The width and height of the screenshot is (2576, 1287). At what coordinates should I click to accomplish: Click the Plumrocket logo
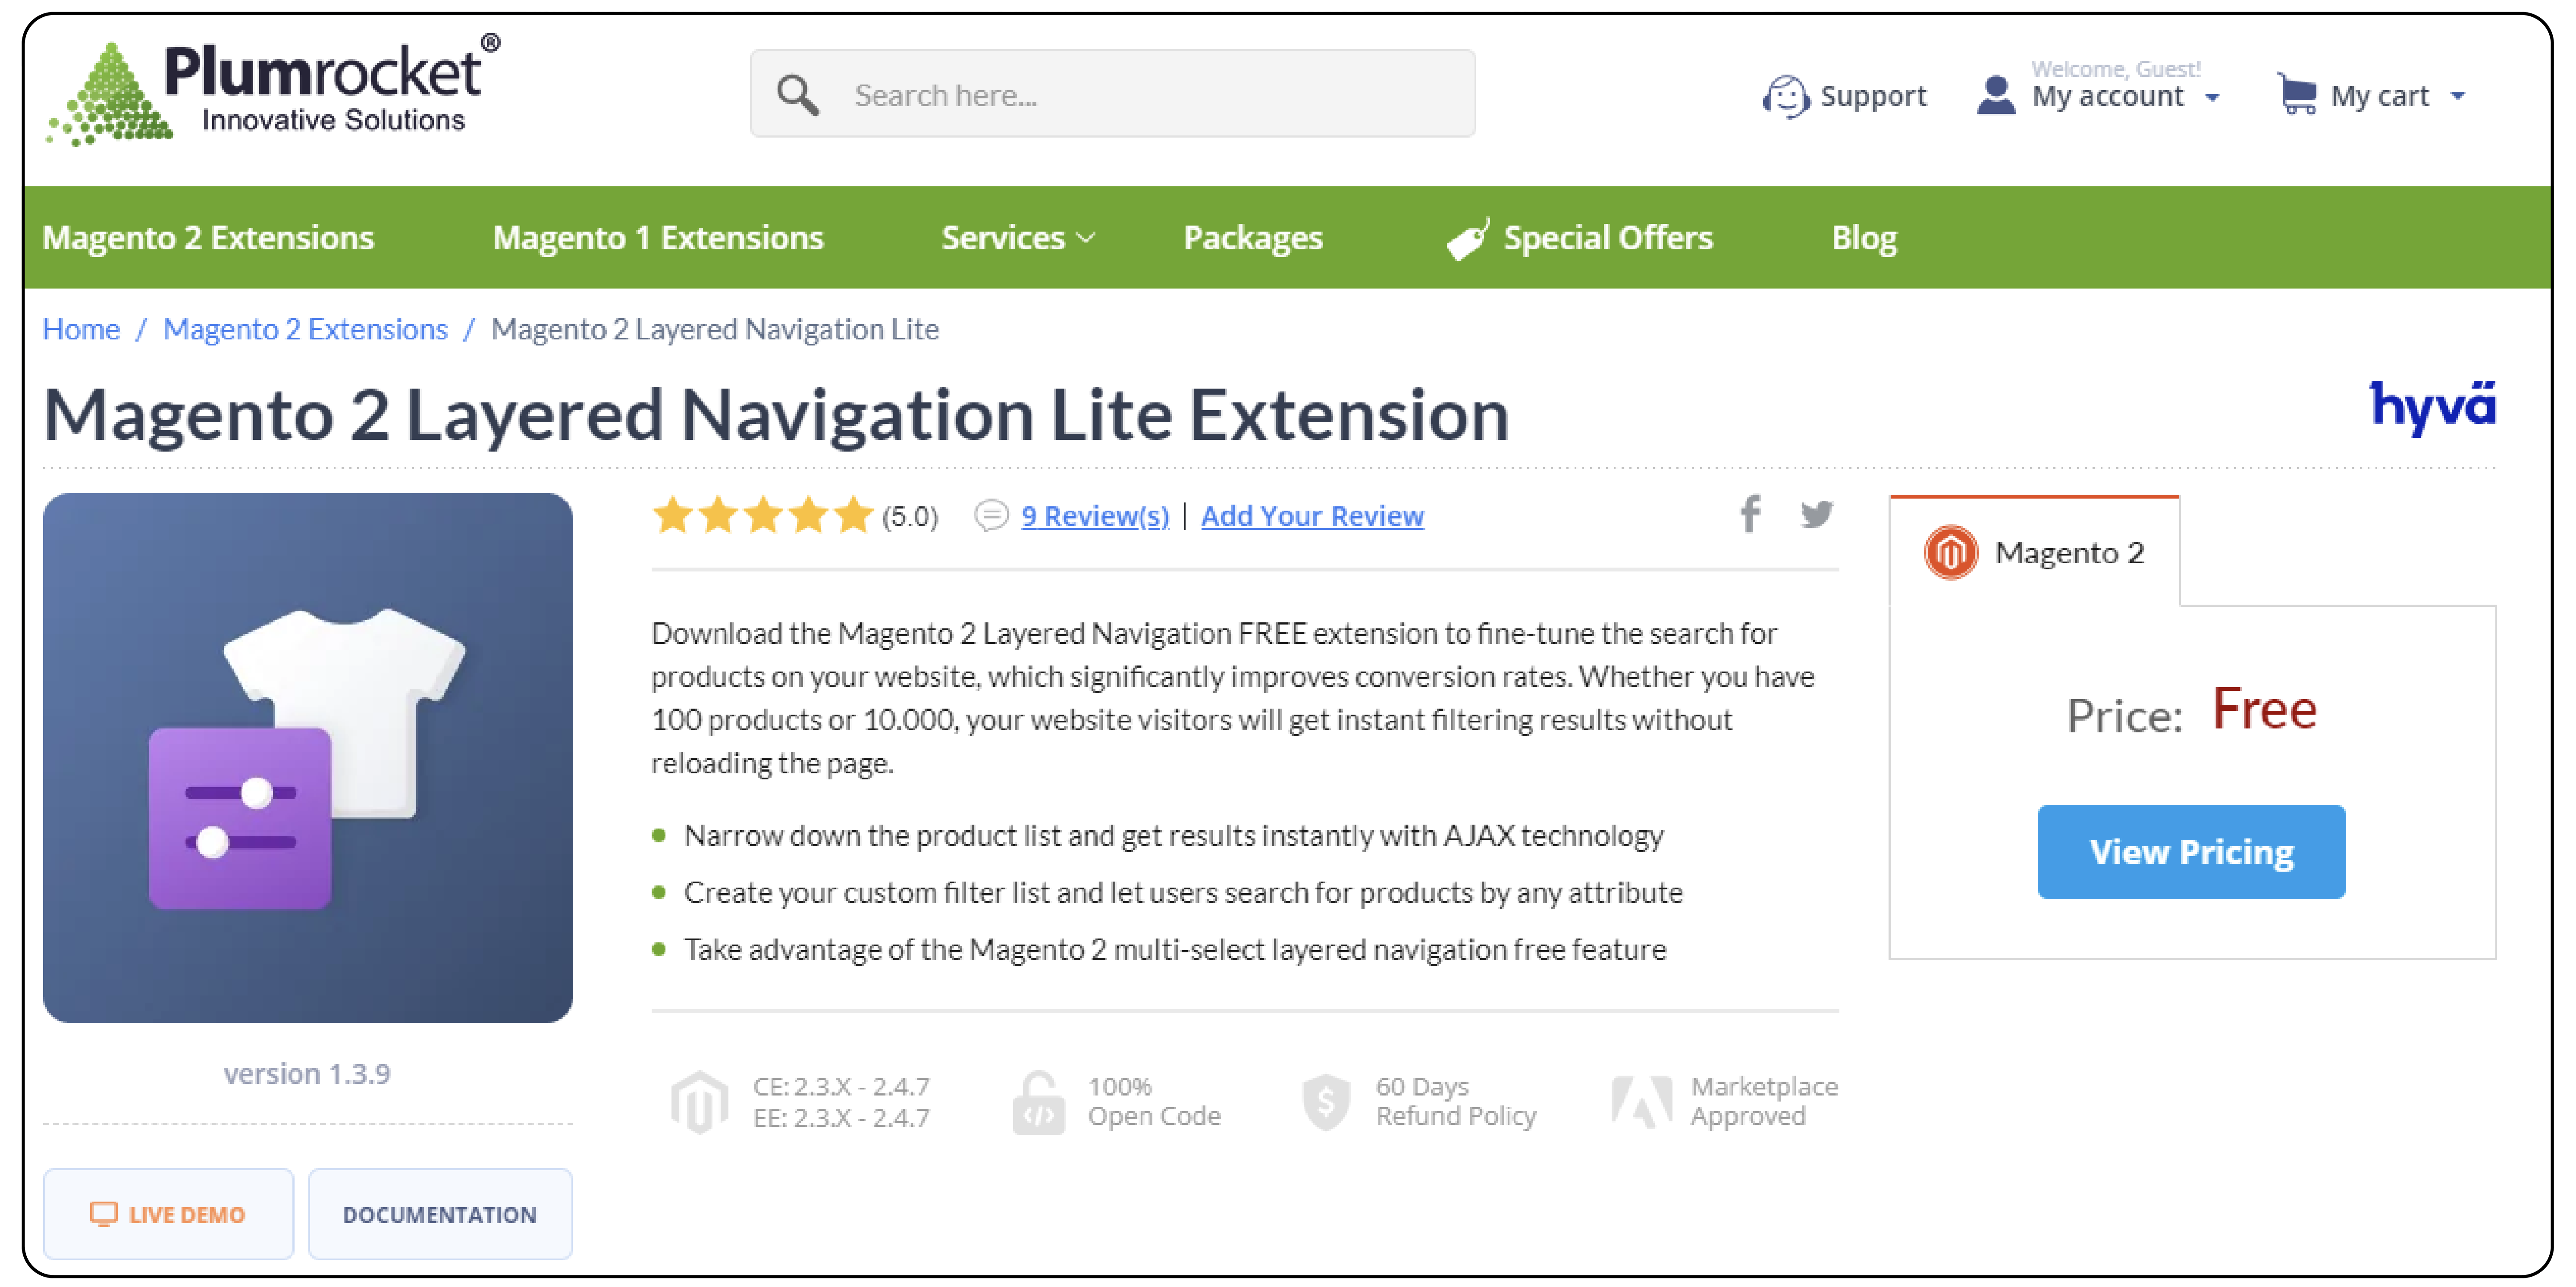(x=273, y=91)
